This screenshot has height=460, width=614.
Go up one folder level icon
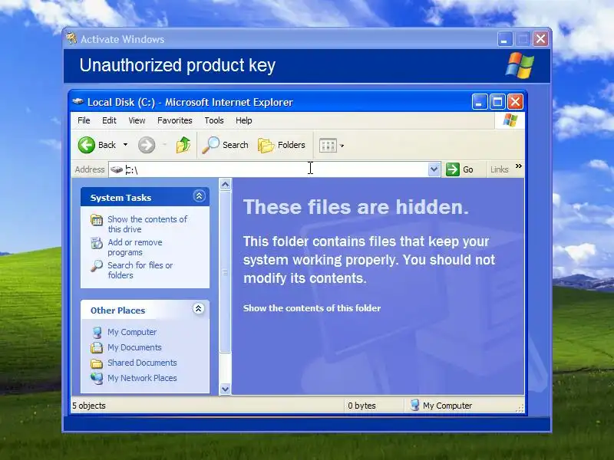[183, 145]
